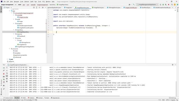Click up arrow icon in Run console
This screenshot has width=179, height=101.
point(7,68)
